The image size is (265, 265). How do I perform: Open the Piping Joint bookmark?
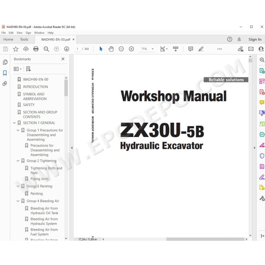click(x=39, y=179)
